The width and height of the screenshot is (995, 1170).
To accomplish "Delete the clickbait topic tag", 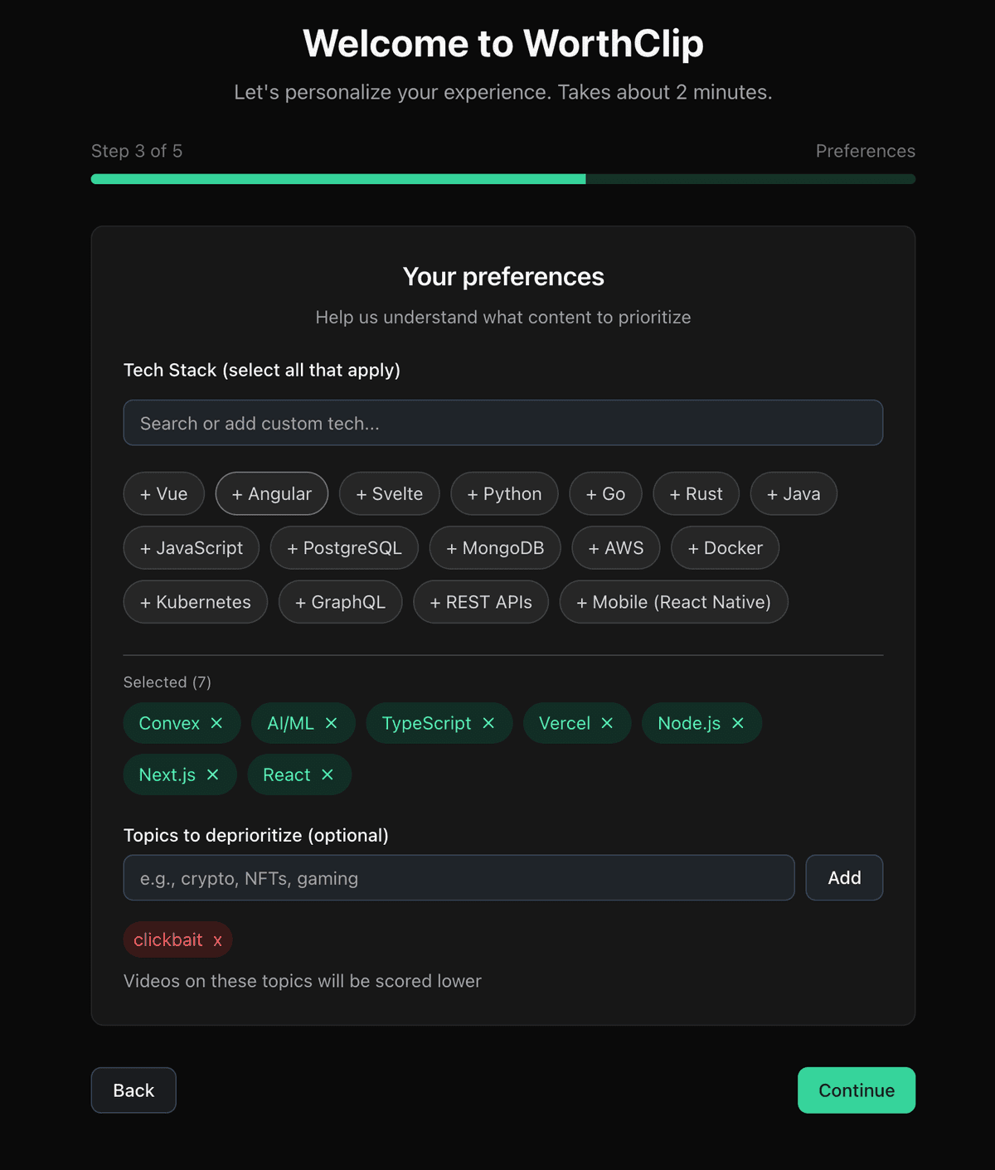I will (x=217, y=940).
